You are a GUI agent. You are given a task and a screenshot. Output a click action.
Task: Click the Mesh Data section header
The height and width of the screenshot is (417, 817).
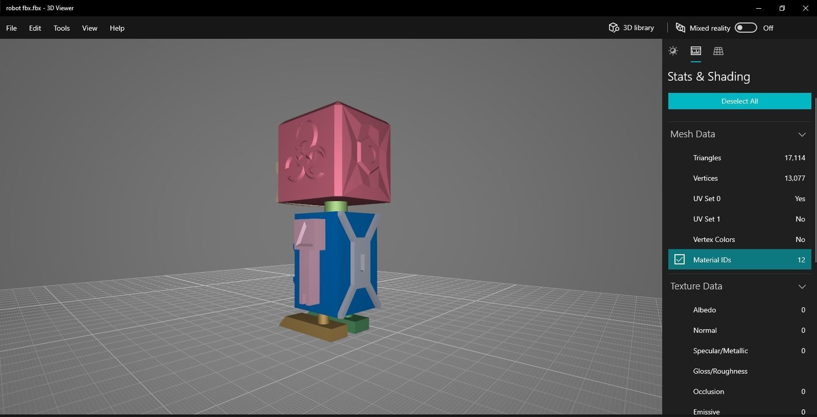739,134
